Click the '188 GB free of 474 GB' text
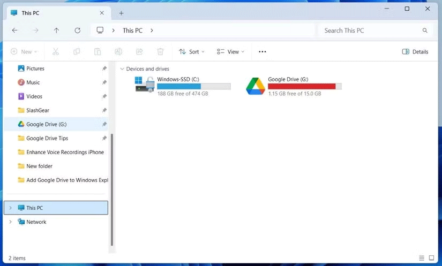This screenshot has width=442, height=266. tap(183, 94)
